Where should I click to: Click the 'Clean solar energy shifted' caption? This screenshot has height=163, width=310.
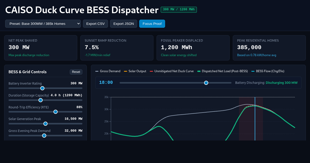[x=179, y=55]
